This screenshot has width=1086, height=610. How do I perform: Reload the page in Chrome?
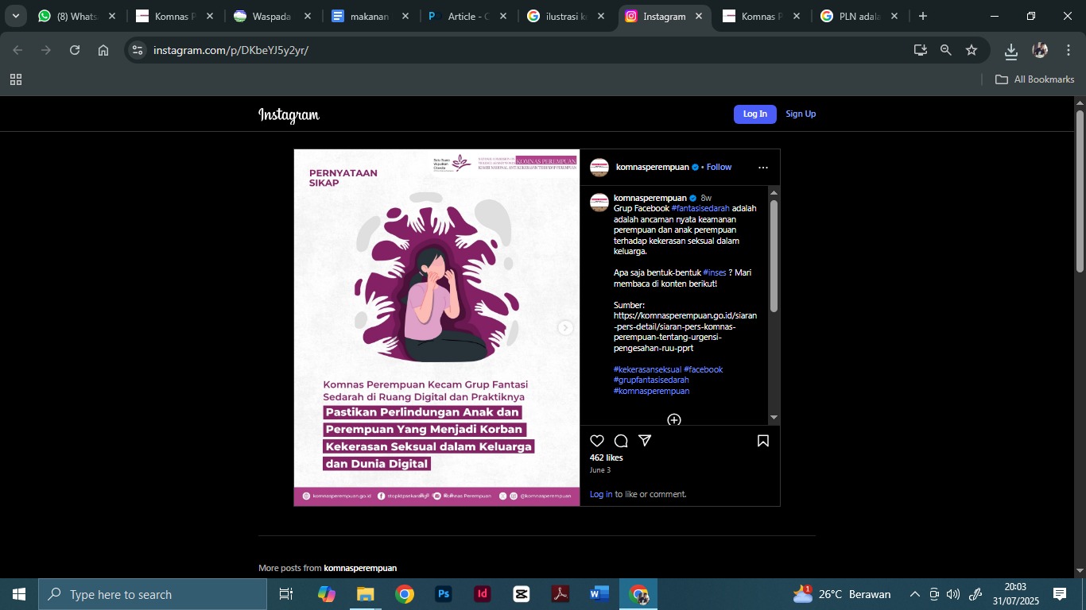(75, 50)
